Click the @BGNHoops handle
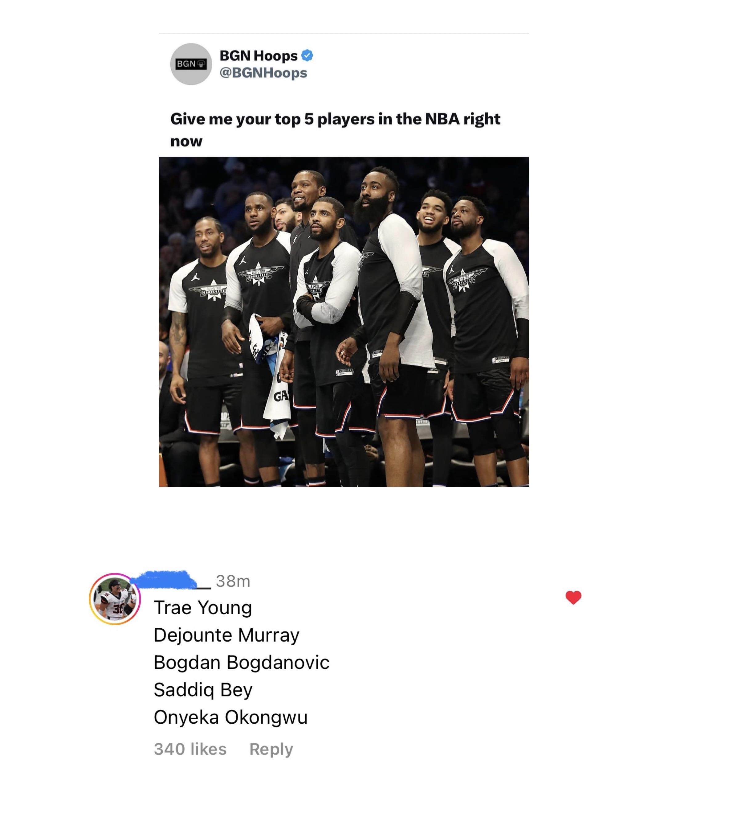 click(263, 73)
